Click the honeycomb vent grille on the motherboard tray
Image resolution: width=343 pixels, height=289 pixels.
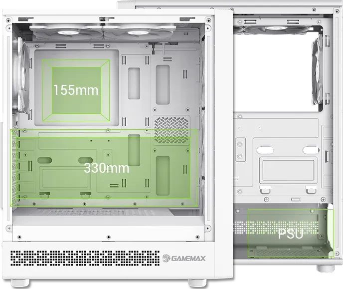(x=171, y=130)
